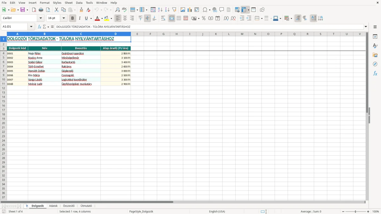
Task: Select the Clone Formatting paintbrush
Action: [x=82, y=10]
